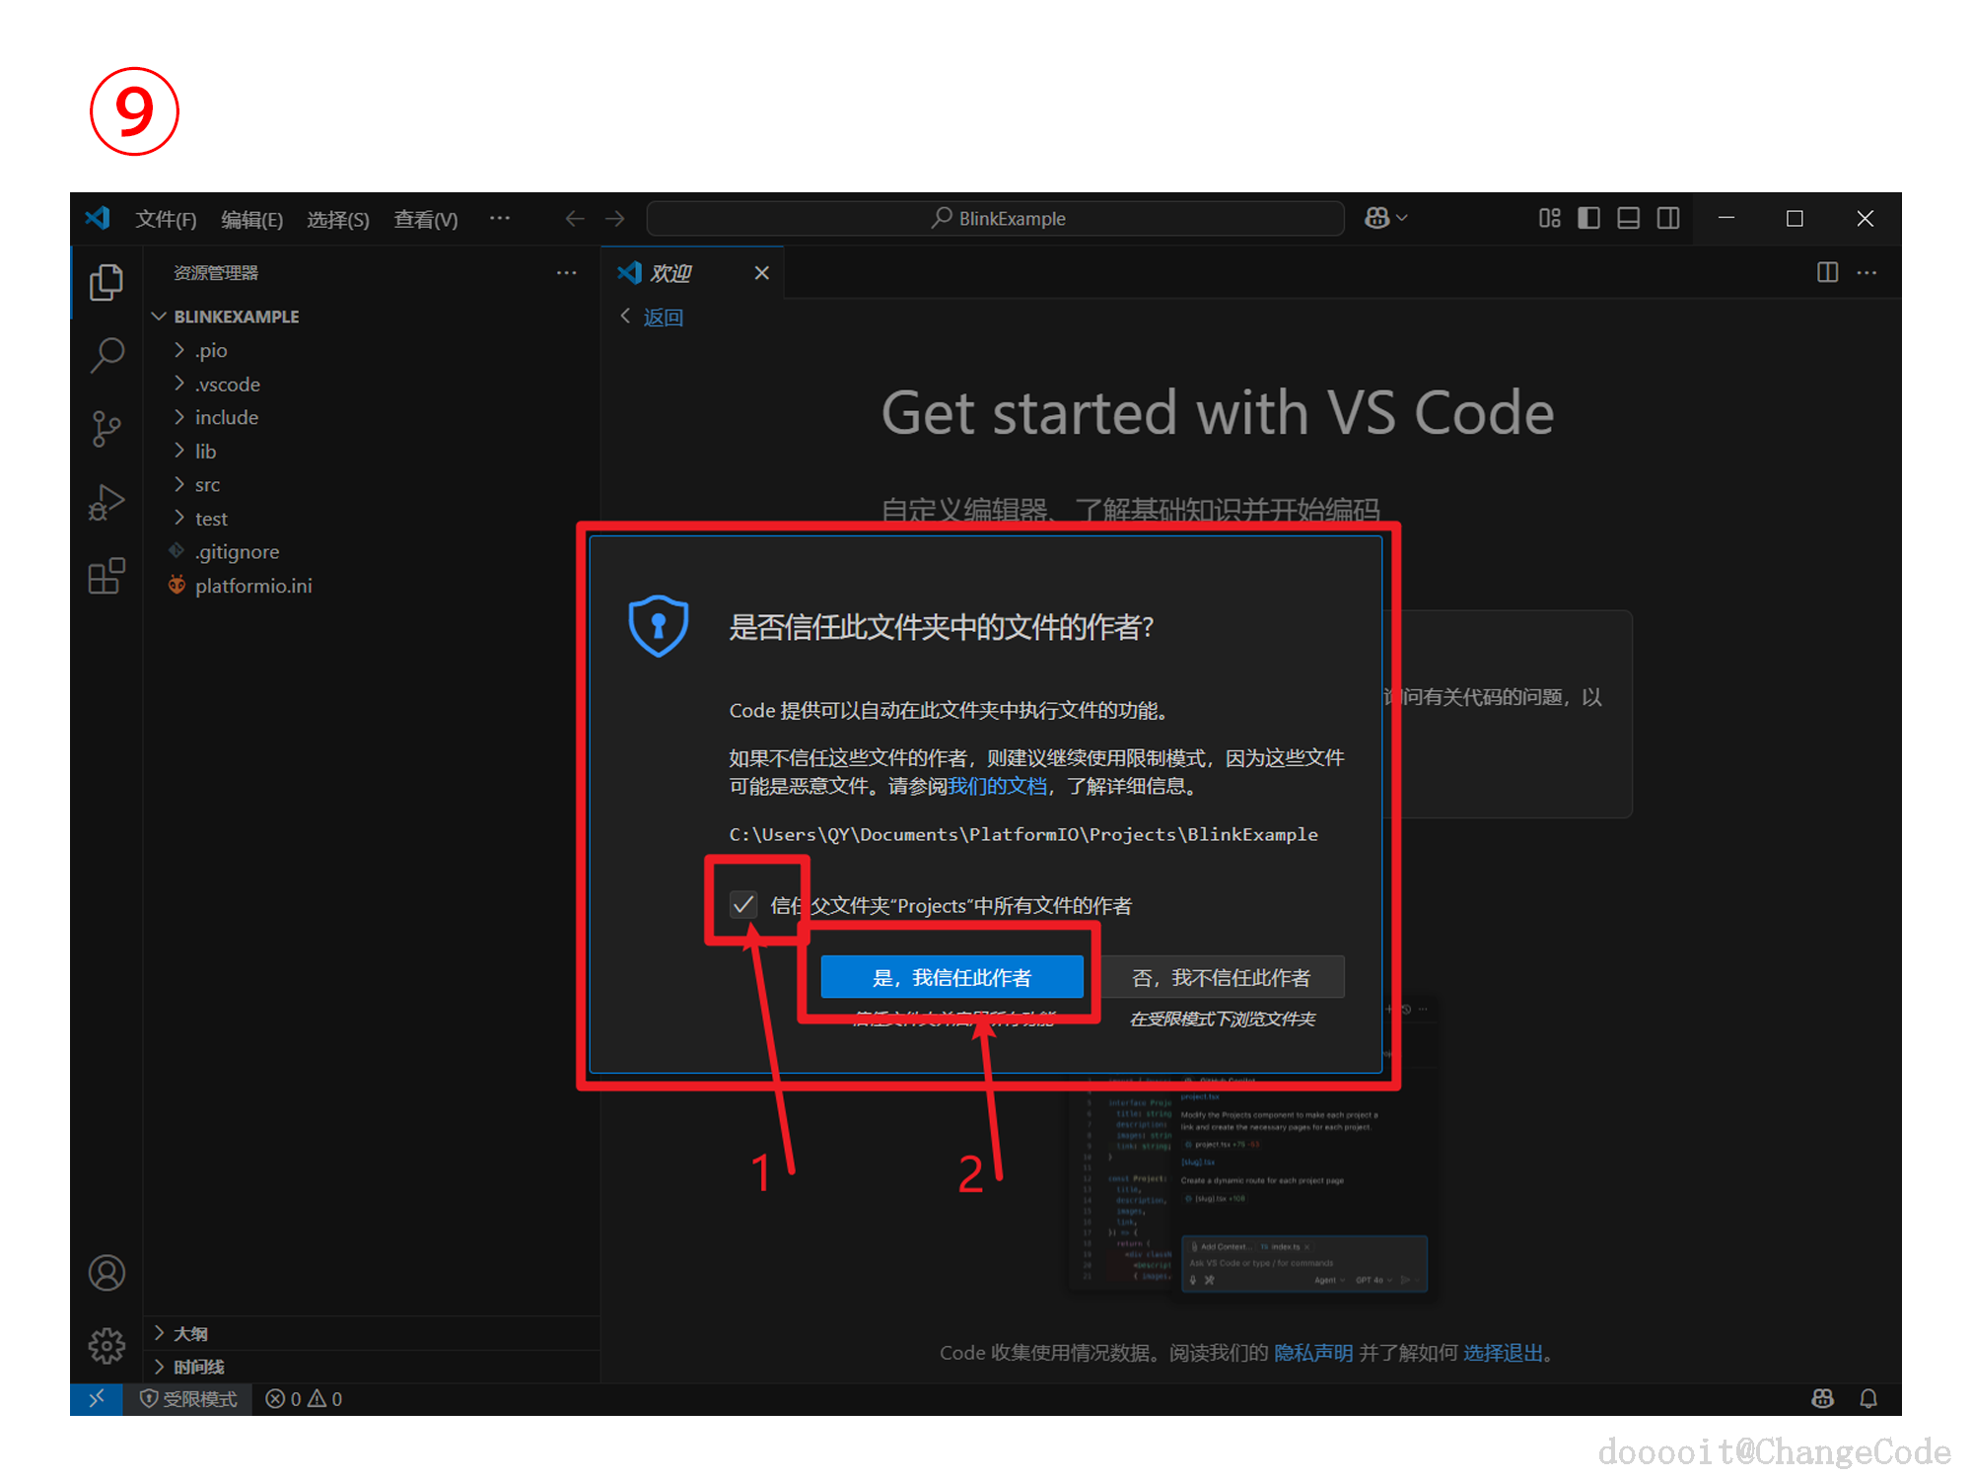Click 是，我信任此作者 button

point(951,977)
